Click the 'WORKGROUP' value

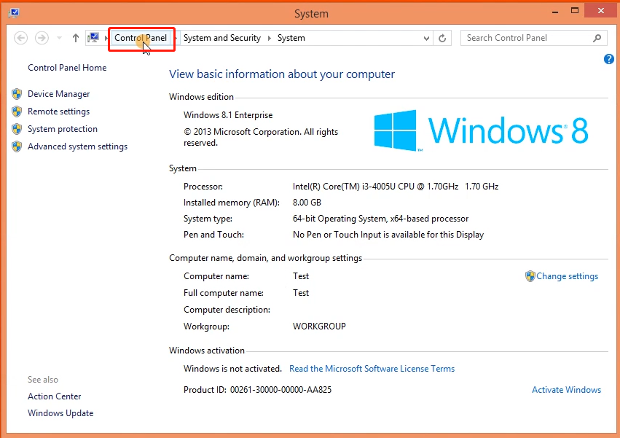tap(319, 326)
